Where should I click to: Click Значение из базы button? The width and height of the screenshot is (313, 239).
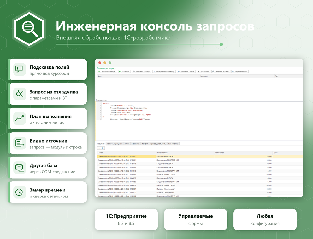pyautogui.click(x=221, y=71)
